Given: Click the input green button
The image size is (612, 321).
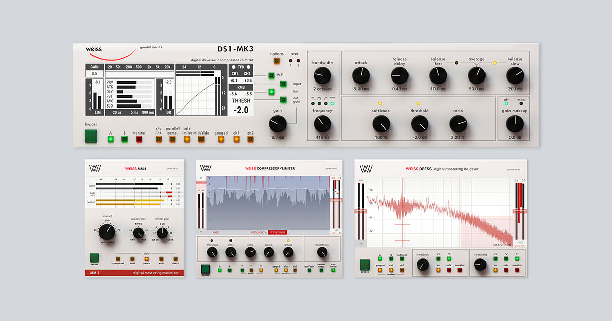Looking at the screenshot, I should point(283,84).
